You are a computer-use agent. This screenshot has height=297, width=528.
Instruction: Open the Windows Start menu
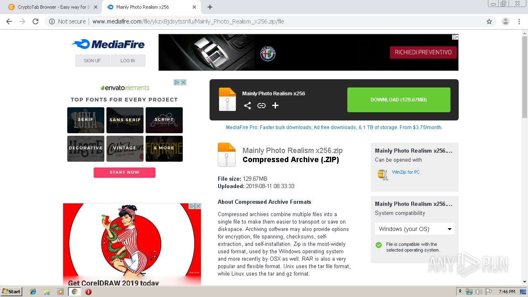(x=11, y=291)
